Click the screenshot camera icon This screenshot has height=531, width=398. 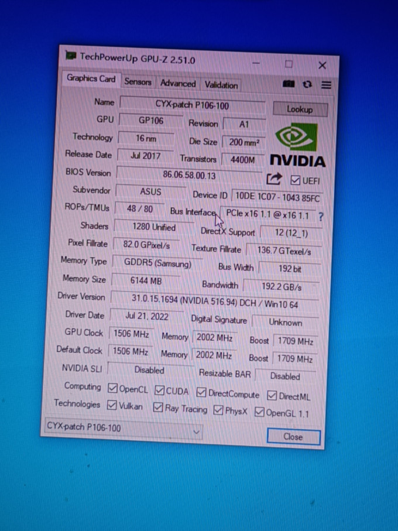289,84
